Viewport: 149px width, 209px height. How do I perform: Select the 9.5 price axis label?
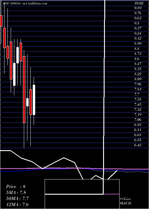click(137, 23)
